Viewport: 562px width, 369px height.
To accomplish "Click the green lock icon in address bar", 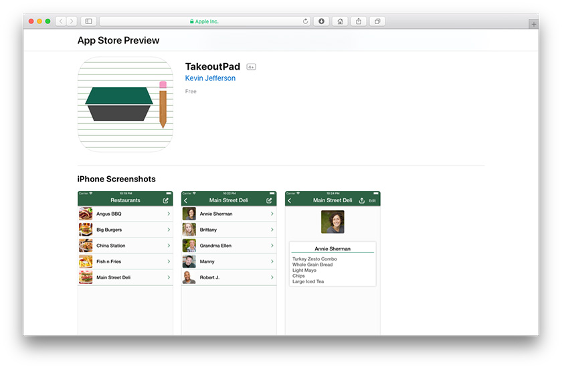I will 192,21.
